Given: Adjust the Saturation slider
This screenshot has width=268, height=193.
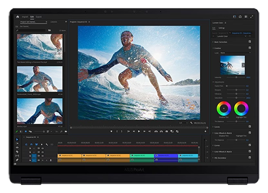Looking at the screenshot, I should pyautogui.click(x=236, y=98).
